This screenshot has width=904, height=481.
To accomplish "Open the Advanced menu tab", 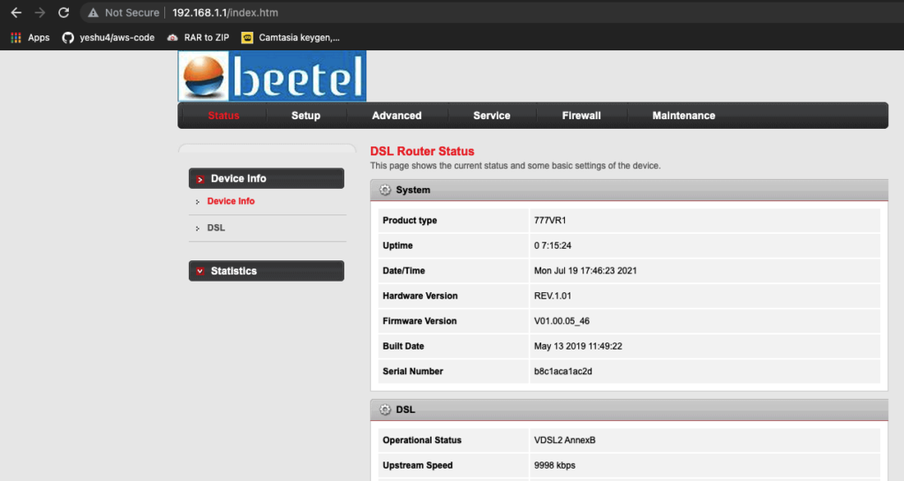I will tap(396, 116).
